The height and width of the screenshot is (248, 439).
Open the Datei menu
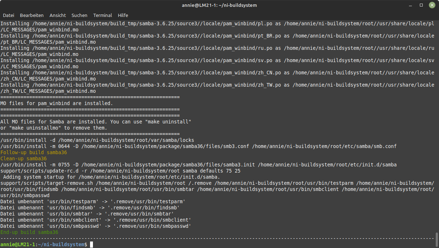[8, 16]
